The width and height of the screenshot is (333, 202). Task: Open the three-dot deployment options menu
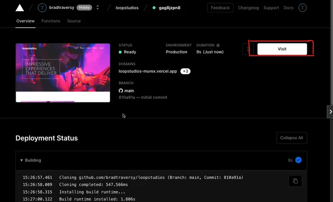tap(248, 49)
